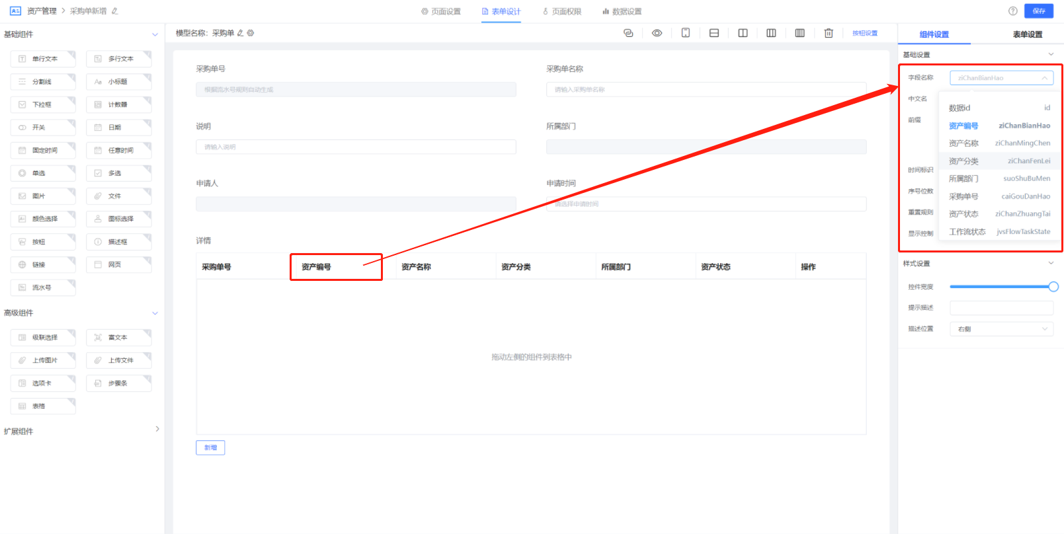This screenshot has width=1064, height=534.
Task: Open the 描述位置 dropdown showing 右侧
Action: [x=1001, y=329]
